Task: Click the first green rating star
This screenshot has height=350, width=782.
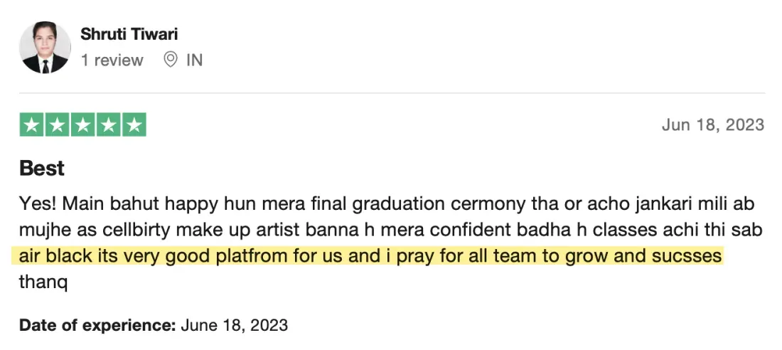Action: [32, 124]
